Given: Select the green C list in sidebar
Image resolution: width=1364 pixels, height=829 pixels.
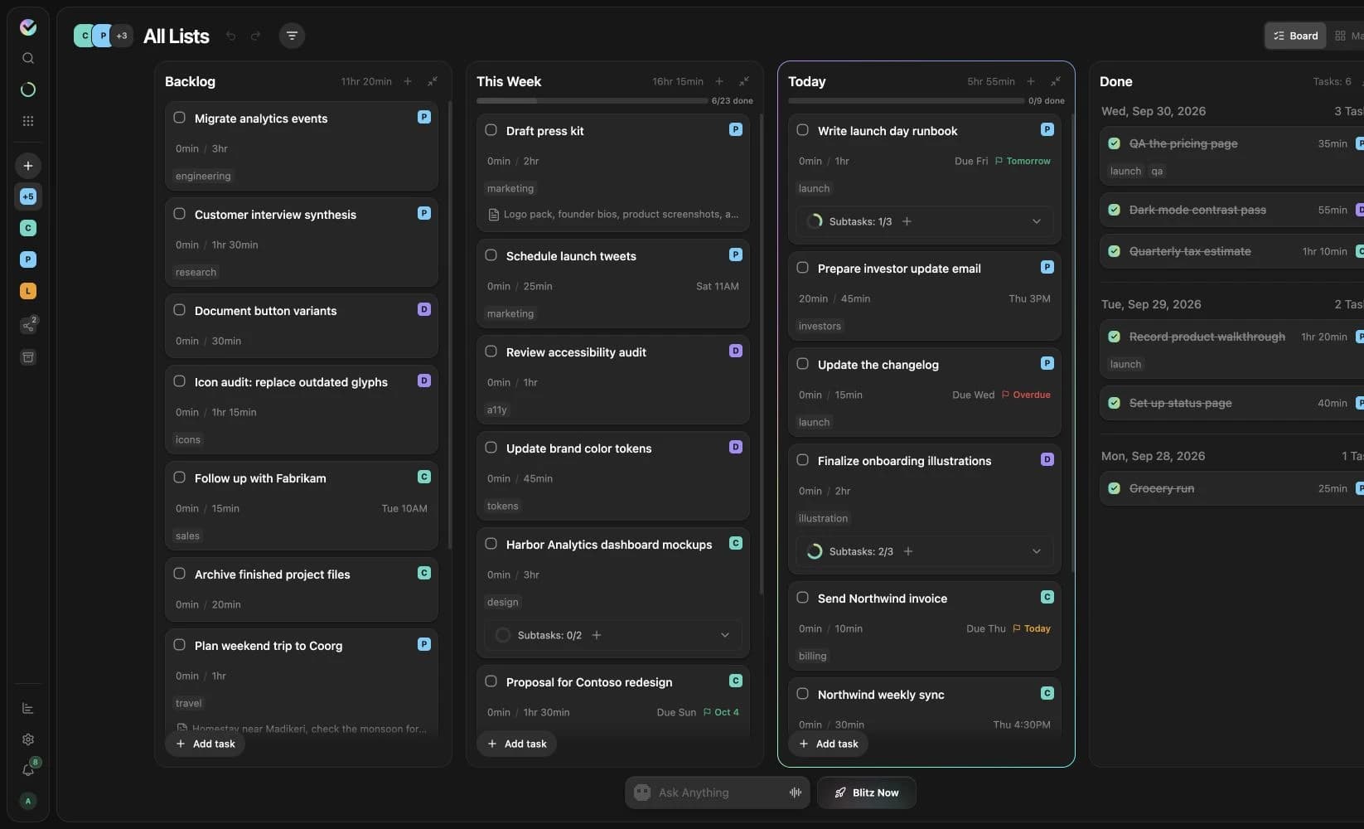Looking at the screenshot, I should tap(28, 228).
